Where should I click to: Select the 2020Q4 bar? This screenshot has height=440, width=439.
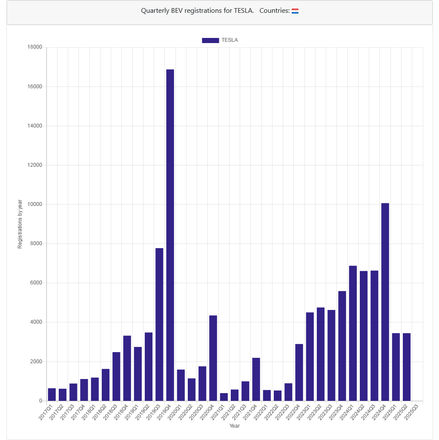(213, 358)
